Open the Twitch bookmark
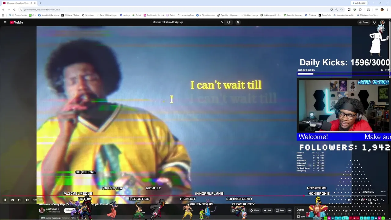391x220 pixels. pos(171,15)
